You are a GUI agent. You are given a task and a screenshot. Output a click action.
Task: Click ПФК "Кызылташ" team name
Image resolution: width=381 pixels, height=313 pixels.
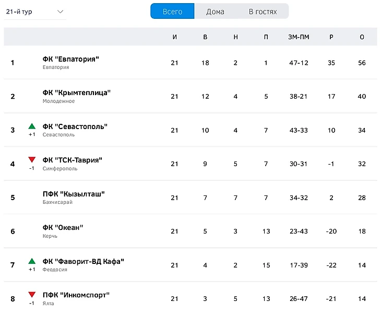click(74, 194)
